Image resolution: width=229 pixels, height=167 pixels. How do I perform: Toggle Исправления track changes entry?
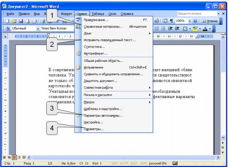(114, 67)
